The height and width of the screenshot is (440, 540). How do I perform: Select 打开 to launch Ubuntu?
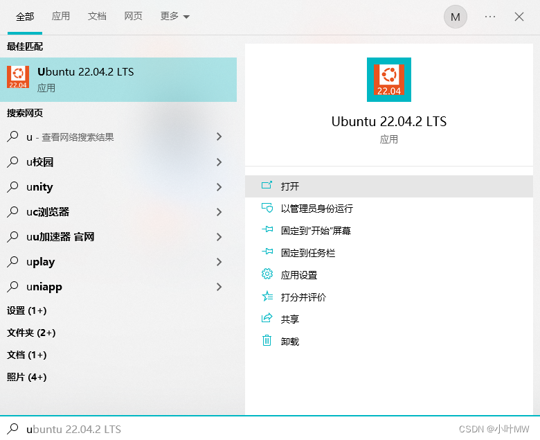click(x=389, y=186)
